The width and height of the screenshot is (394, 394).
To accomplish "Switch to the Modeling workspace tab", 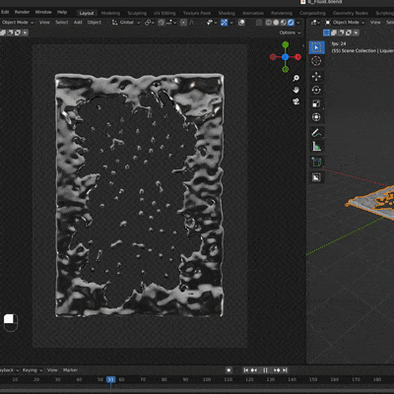I will (x=110, y=13).
